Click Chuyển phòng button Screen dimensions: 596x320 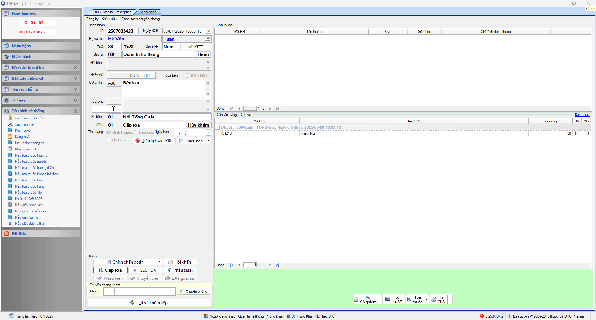click(194, 291)
